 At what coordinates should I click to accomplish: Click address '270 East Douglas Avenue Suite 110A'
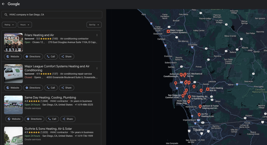pyautogui.click(x=73, y=42)
